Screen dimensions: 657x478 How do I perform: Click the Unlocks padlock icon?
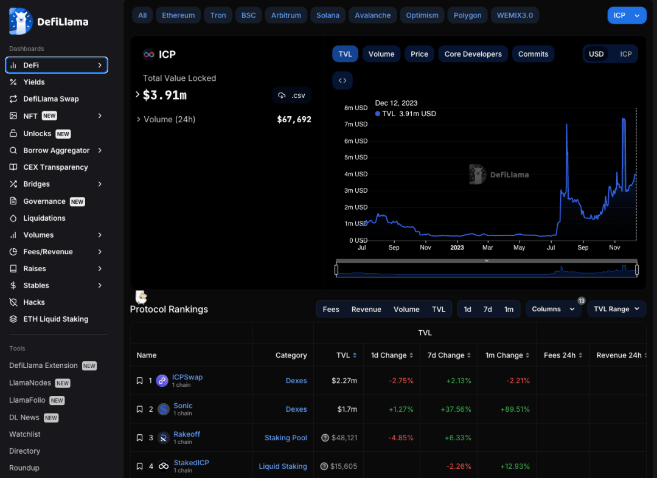tap(13, 133)
